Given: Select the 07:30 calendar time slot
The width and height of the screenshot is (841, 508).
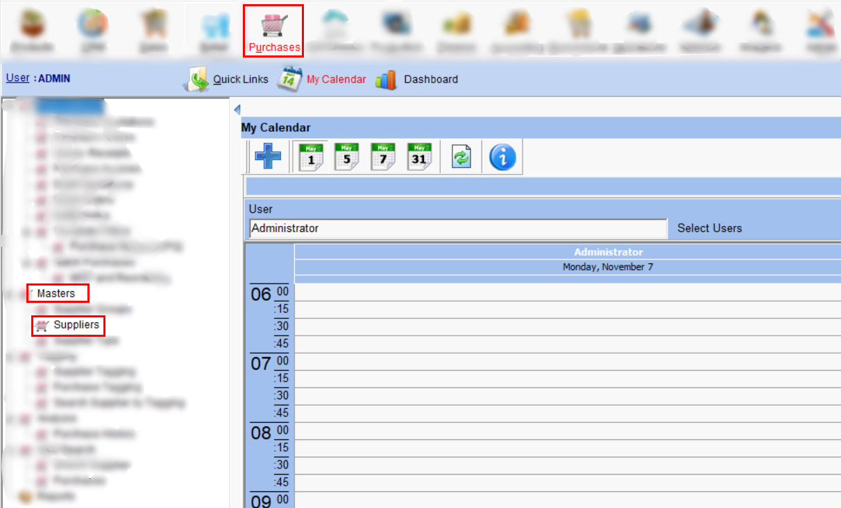Looking at the screenshot, I should (x=566, y=396).
